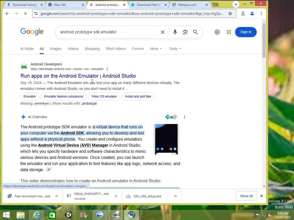Select the Short videos filter

[x=116, y=49]
